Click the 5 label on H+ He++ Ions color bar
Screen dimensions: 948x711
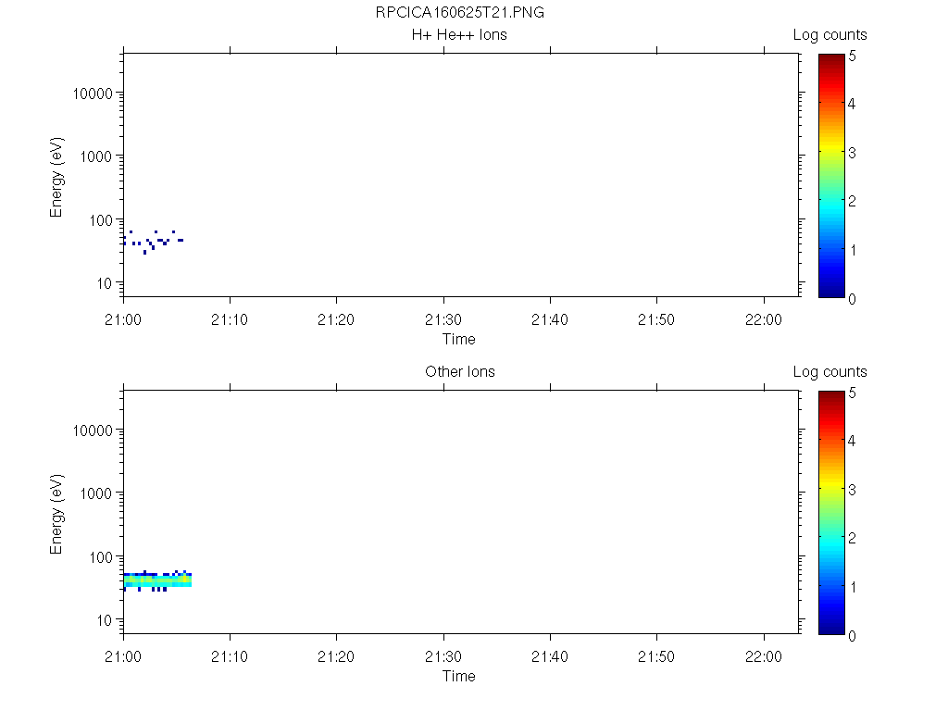pos(852,56)
